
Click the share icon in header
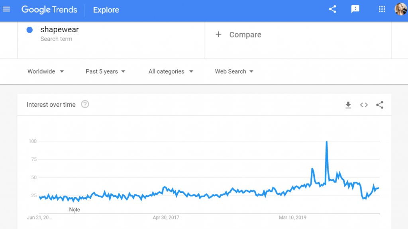(333, 9)
